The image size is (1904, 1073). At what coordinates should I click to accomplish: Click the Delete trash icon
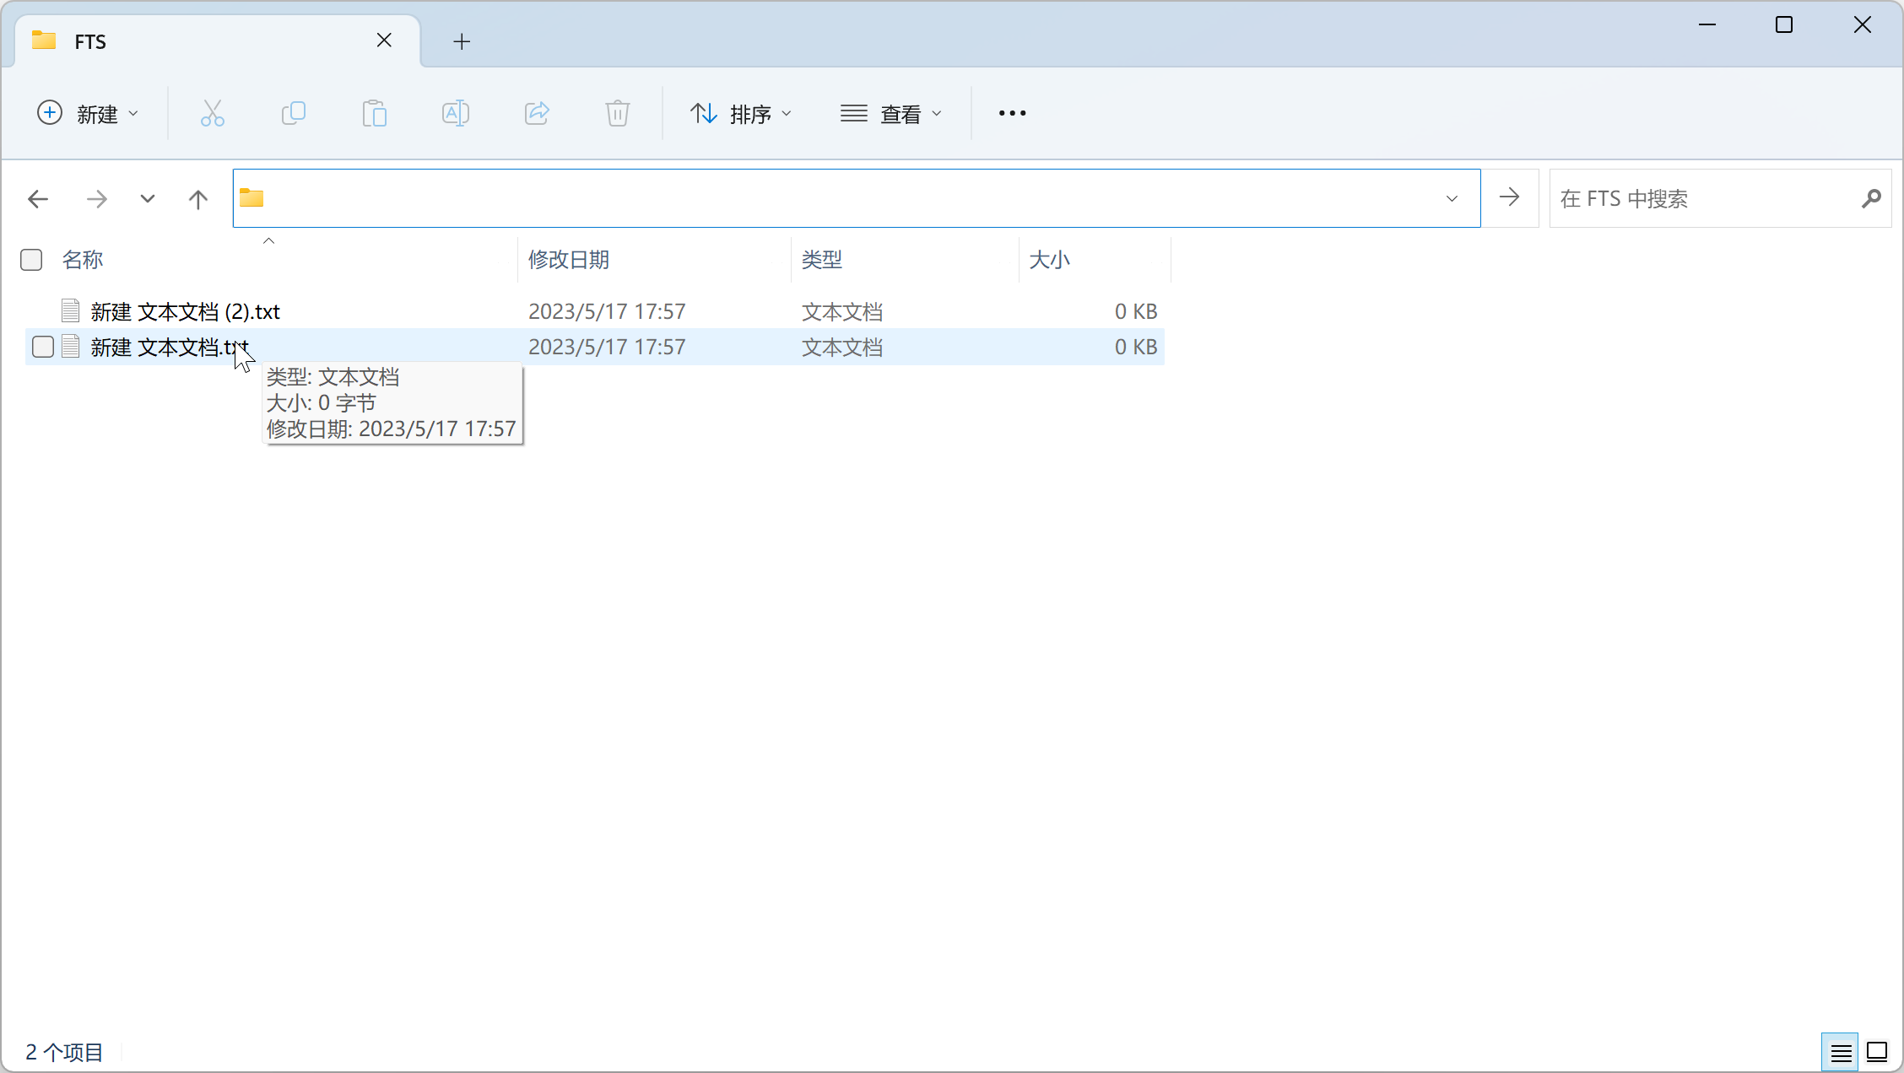pyautogui.click(x=618, y=113)
